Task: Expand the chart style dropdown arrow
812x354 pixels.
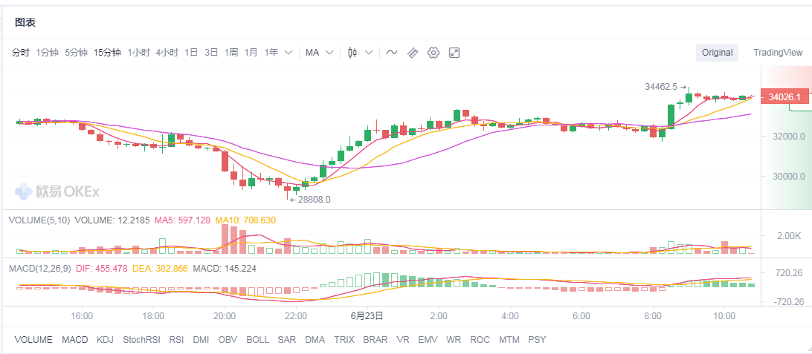Action: (369, 53)
